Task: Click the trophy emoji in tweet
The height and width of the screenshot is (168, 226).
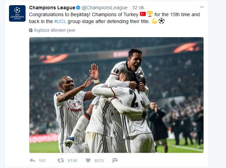Action: 150,14
